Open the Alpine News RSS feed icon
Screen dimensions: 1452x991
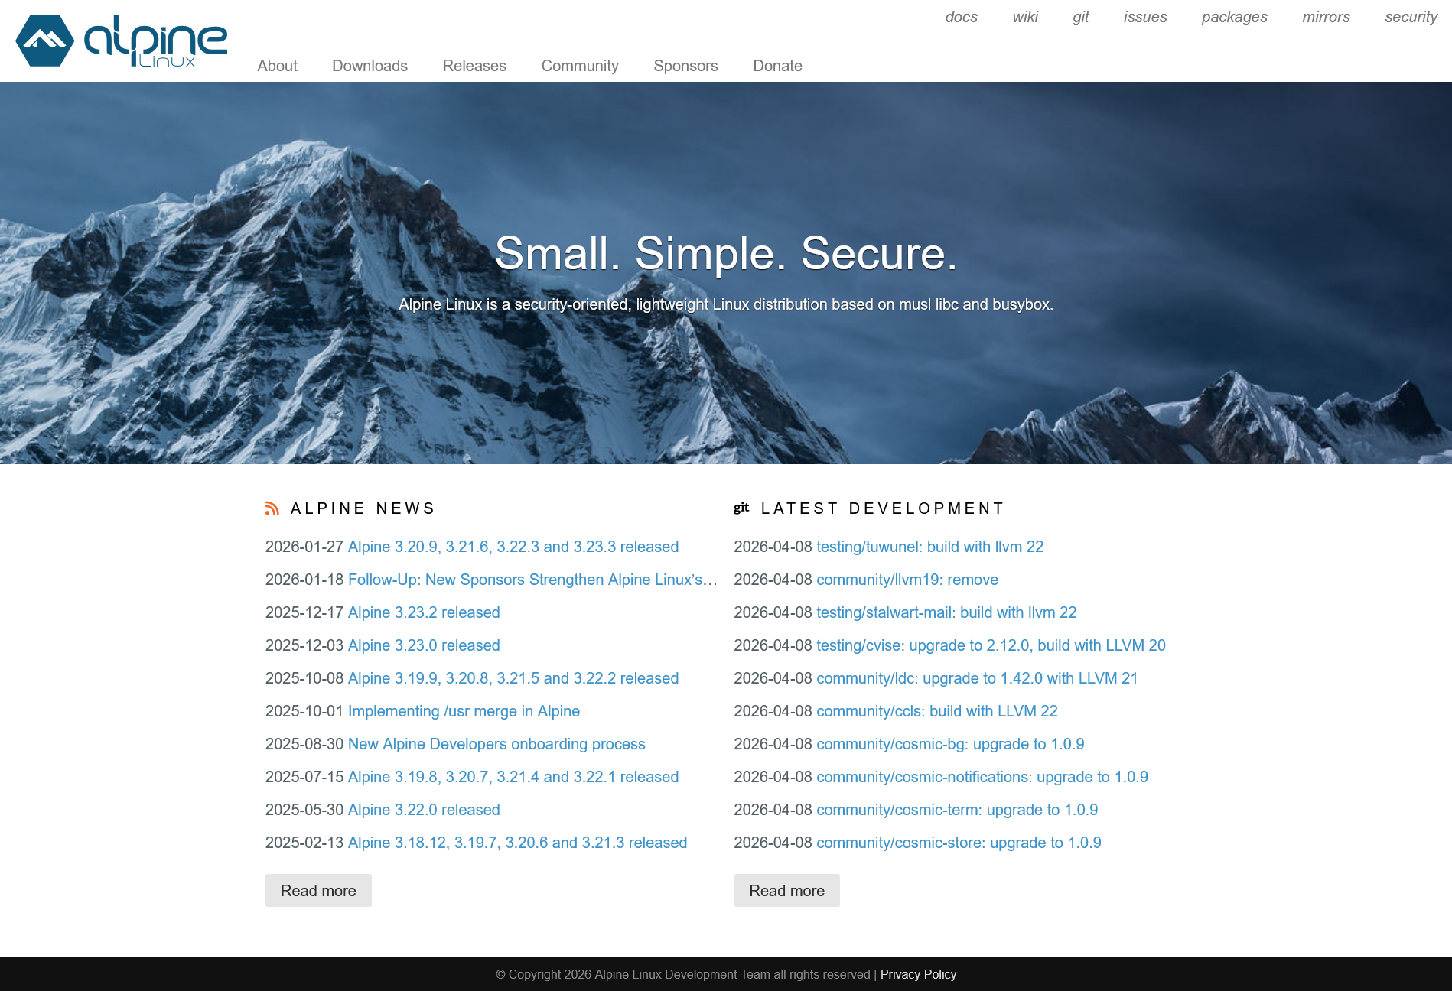(272, 508)
